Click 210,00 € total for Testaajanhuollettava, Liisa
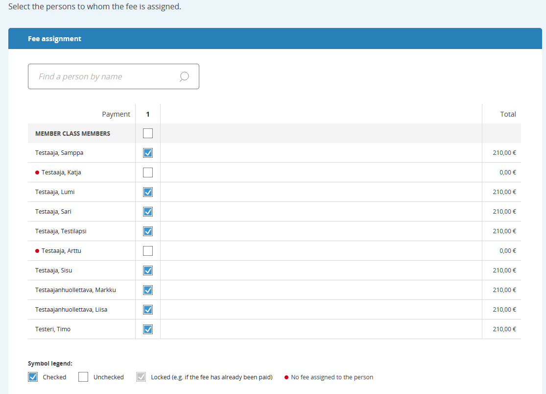The height and width of the screenshot is (394, 546). point(504,309)
